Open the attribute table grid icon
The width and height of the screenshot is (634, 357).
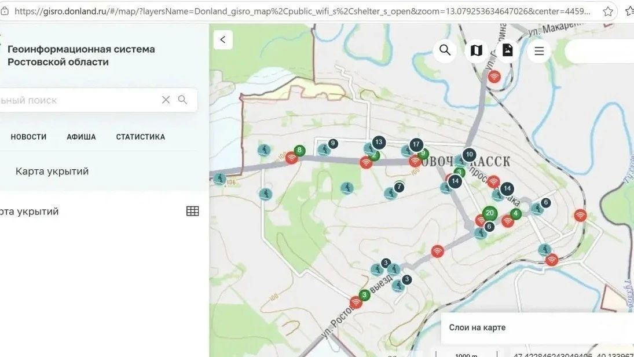click(x=192, y=211)
